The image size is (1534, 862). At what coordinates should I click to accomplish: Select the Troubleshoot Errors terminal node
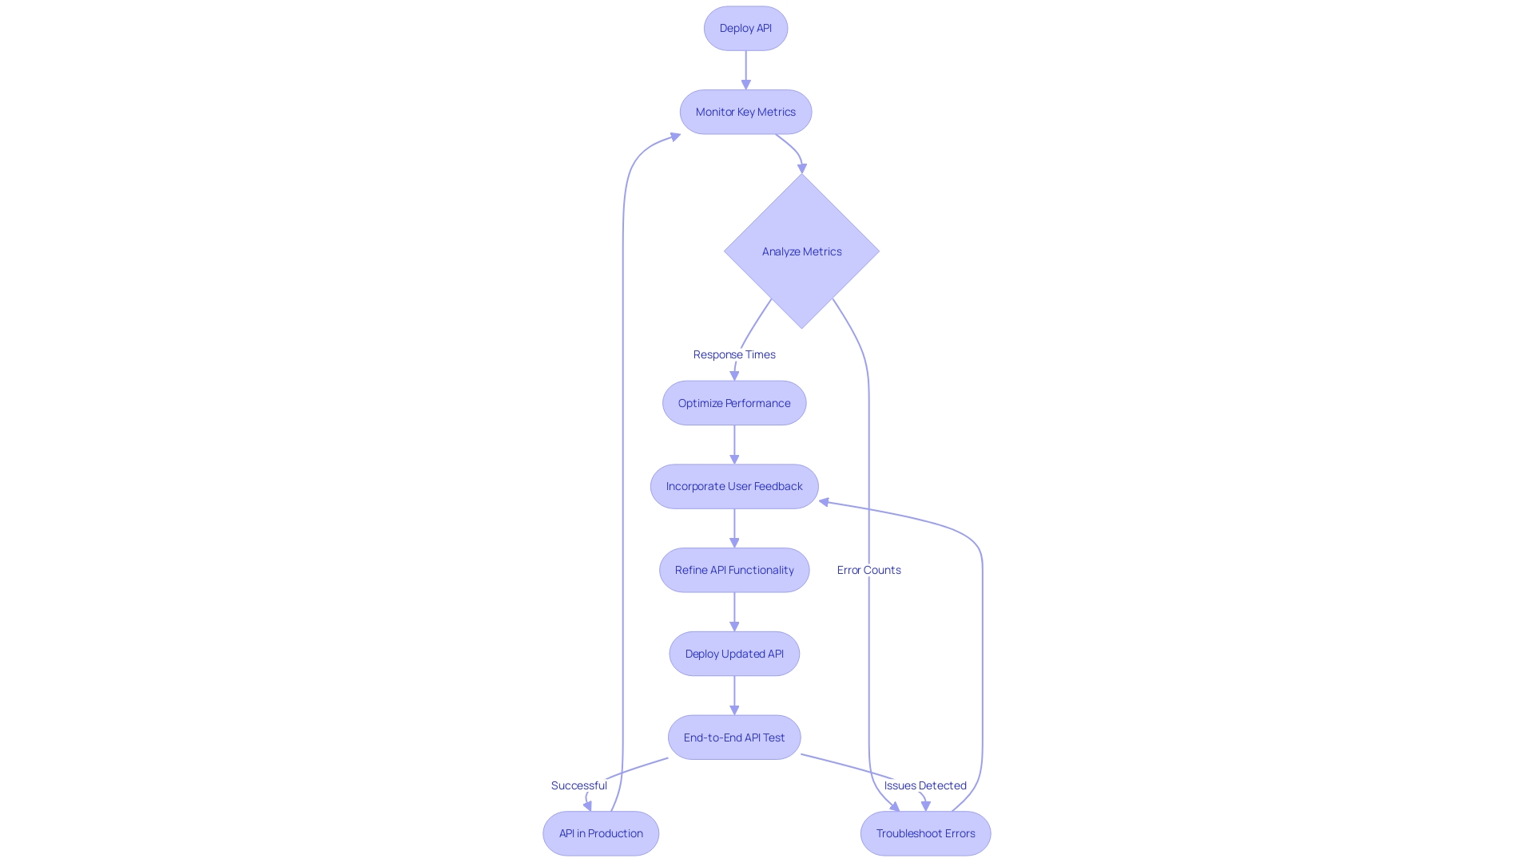926,832
